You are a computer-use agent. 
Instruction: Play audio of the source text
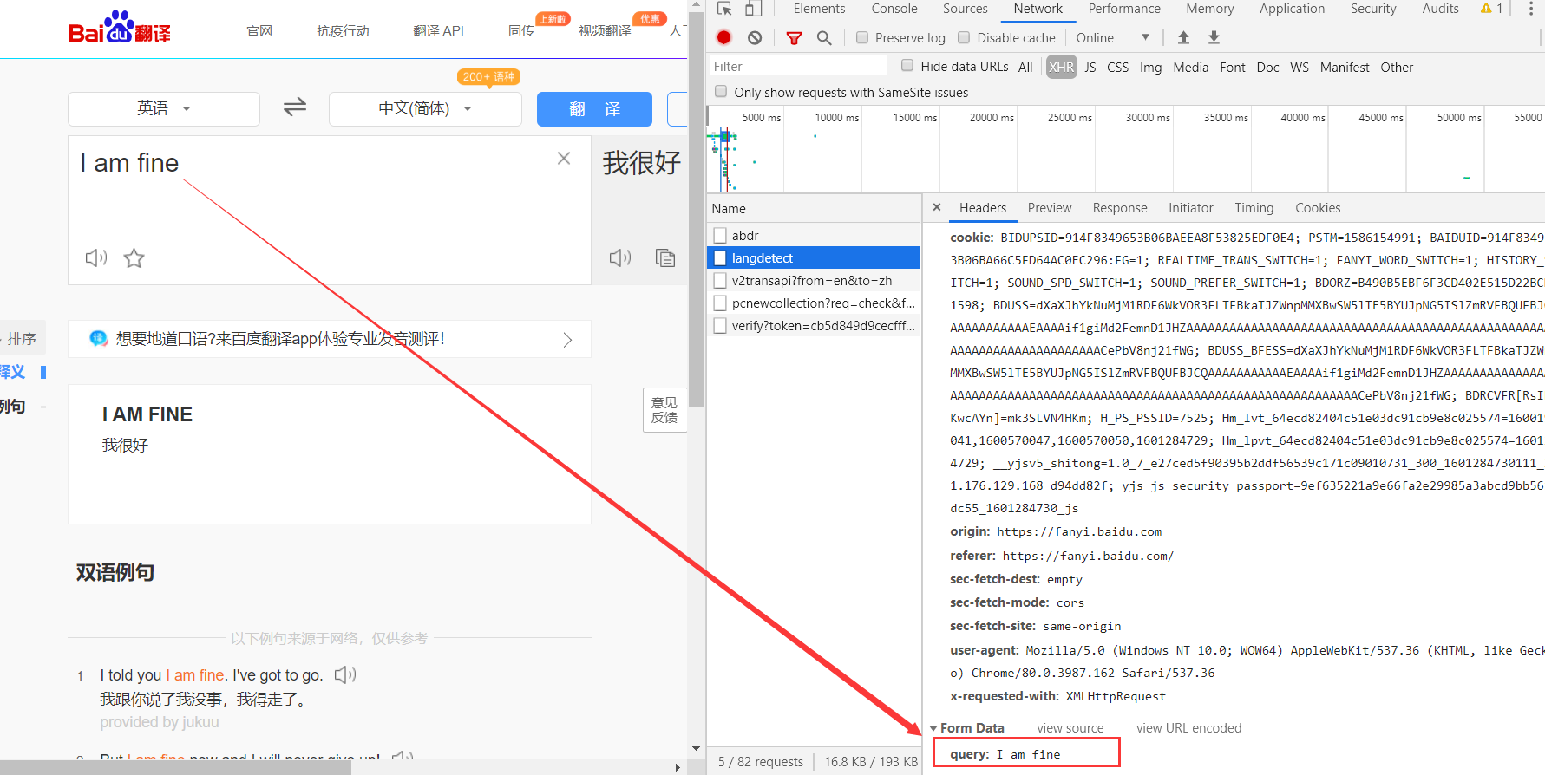[95, 257]
